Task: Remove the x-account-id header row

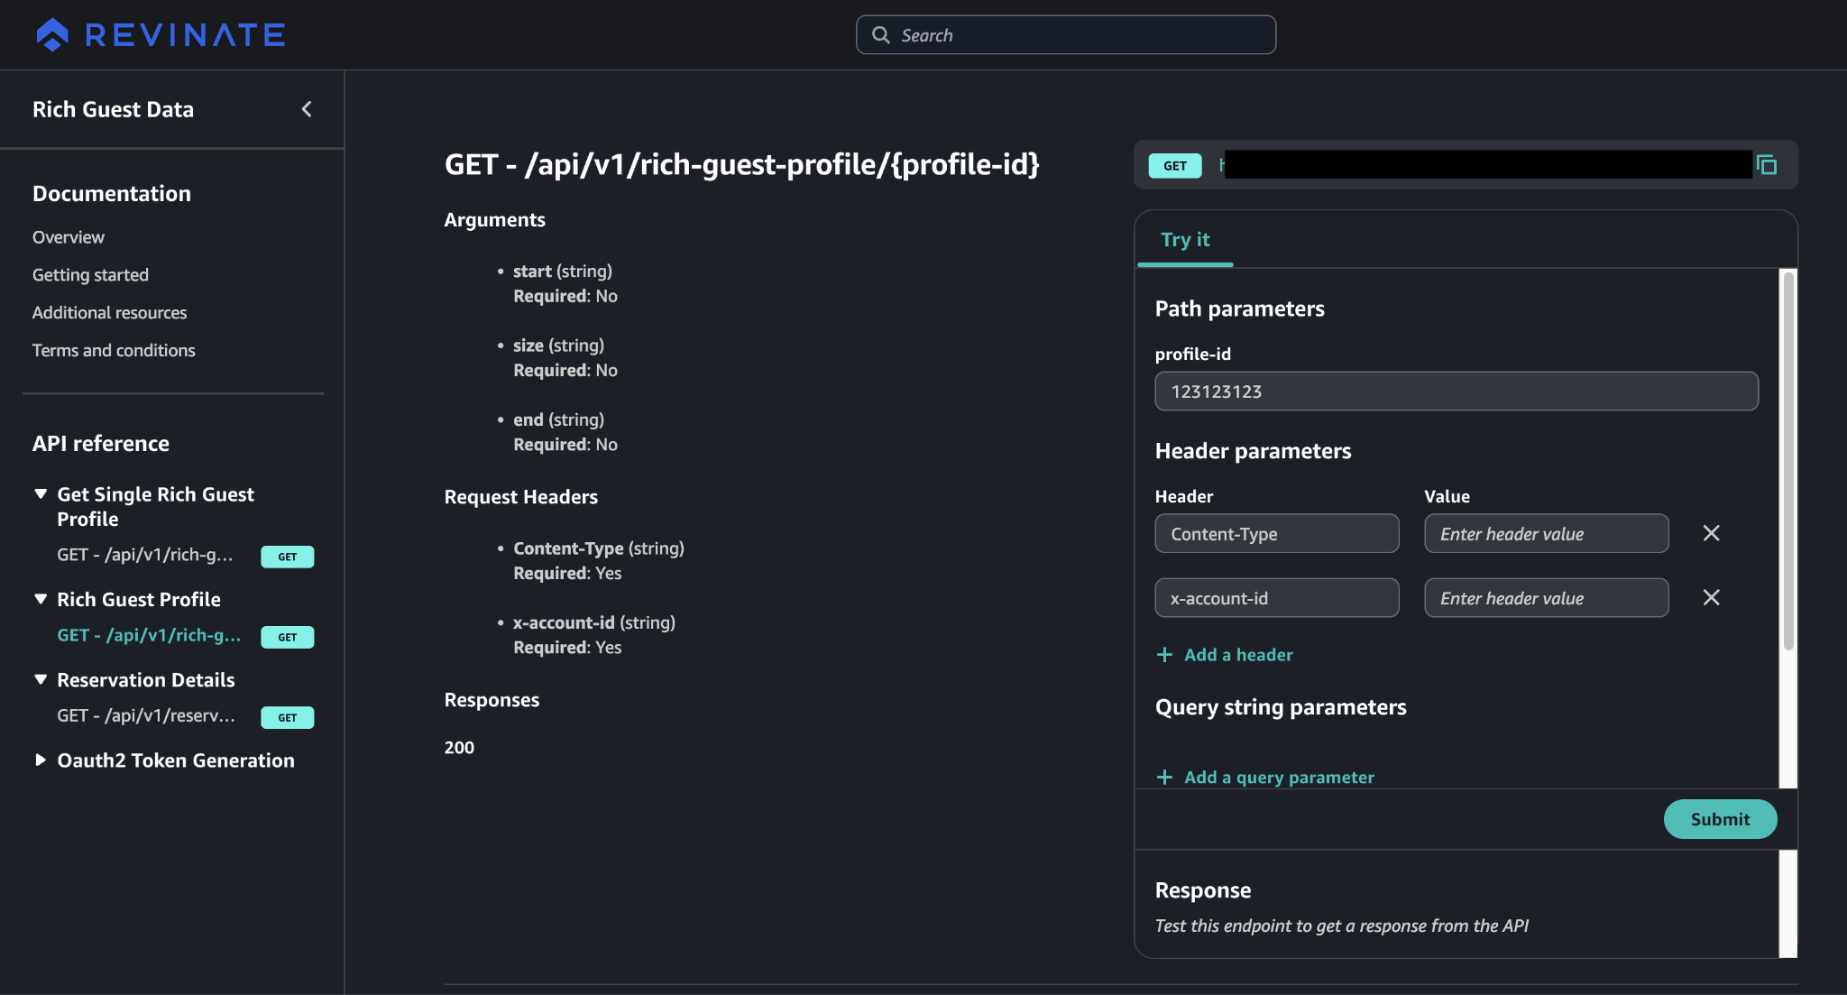Action: 1711,597
